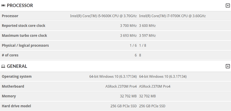Select the Motherboard row label
This screenshot has height=111, width=231.
[13, 86]
